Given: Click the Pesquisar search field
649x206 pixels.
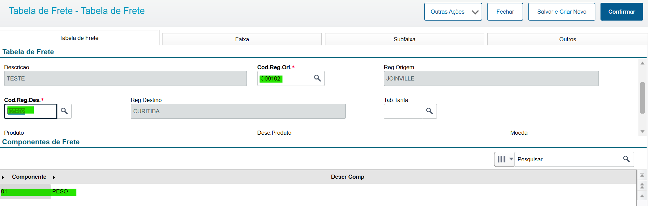Looking at the screenshot, I should (x=568, y=159).
